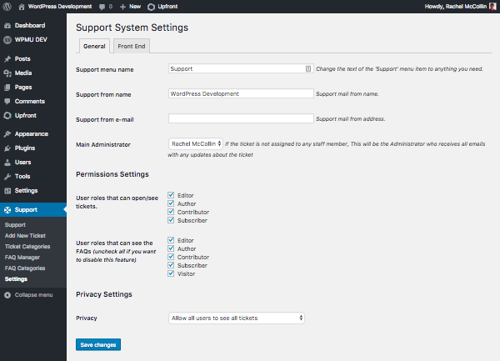This screenshot has width=500, height=361.
Task: Click the WPMU DEV icon in sidebar
Action: tap(7, 40)
